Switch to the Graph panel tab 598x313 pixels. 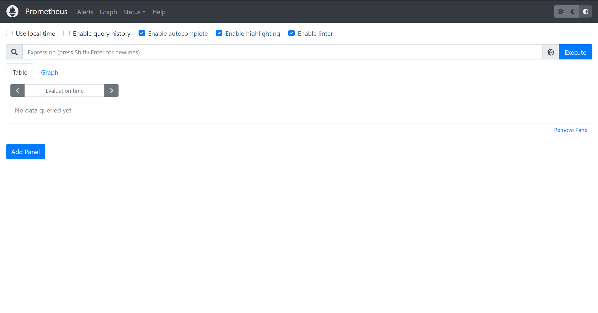50,72
